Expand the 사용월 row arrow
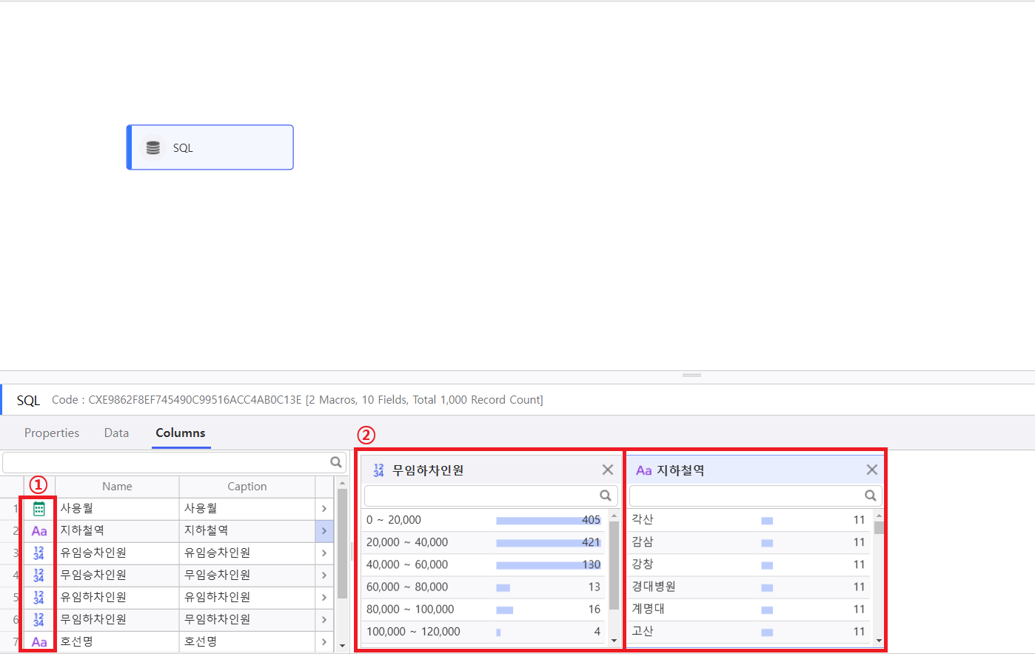1035x654 pixels. (324, 509)
